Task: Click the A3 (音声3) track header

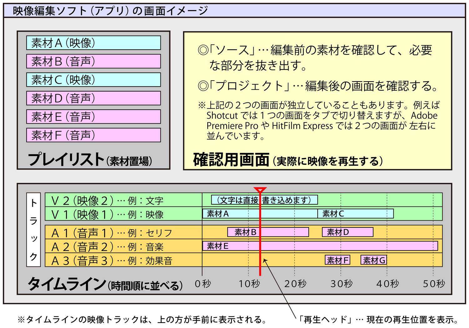Action: (x=124, y=260)
